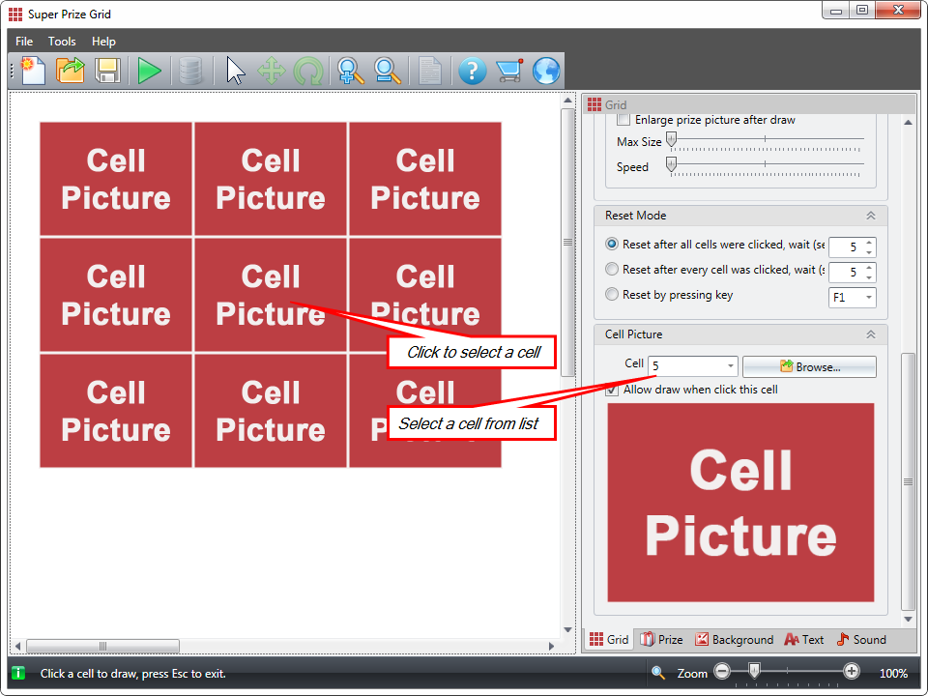This screenshot has width=928, height=696.
Task: Open help with the blue question mark icon
Action: [x=472, y=71]
